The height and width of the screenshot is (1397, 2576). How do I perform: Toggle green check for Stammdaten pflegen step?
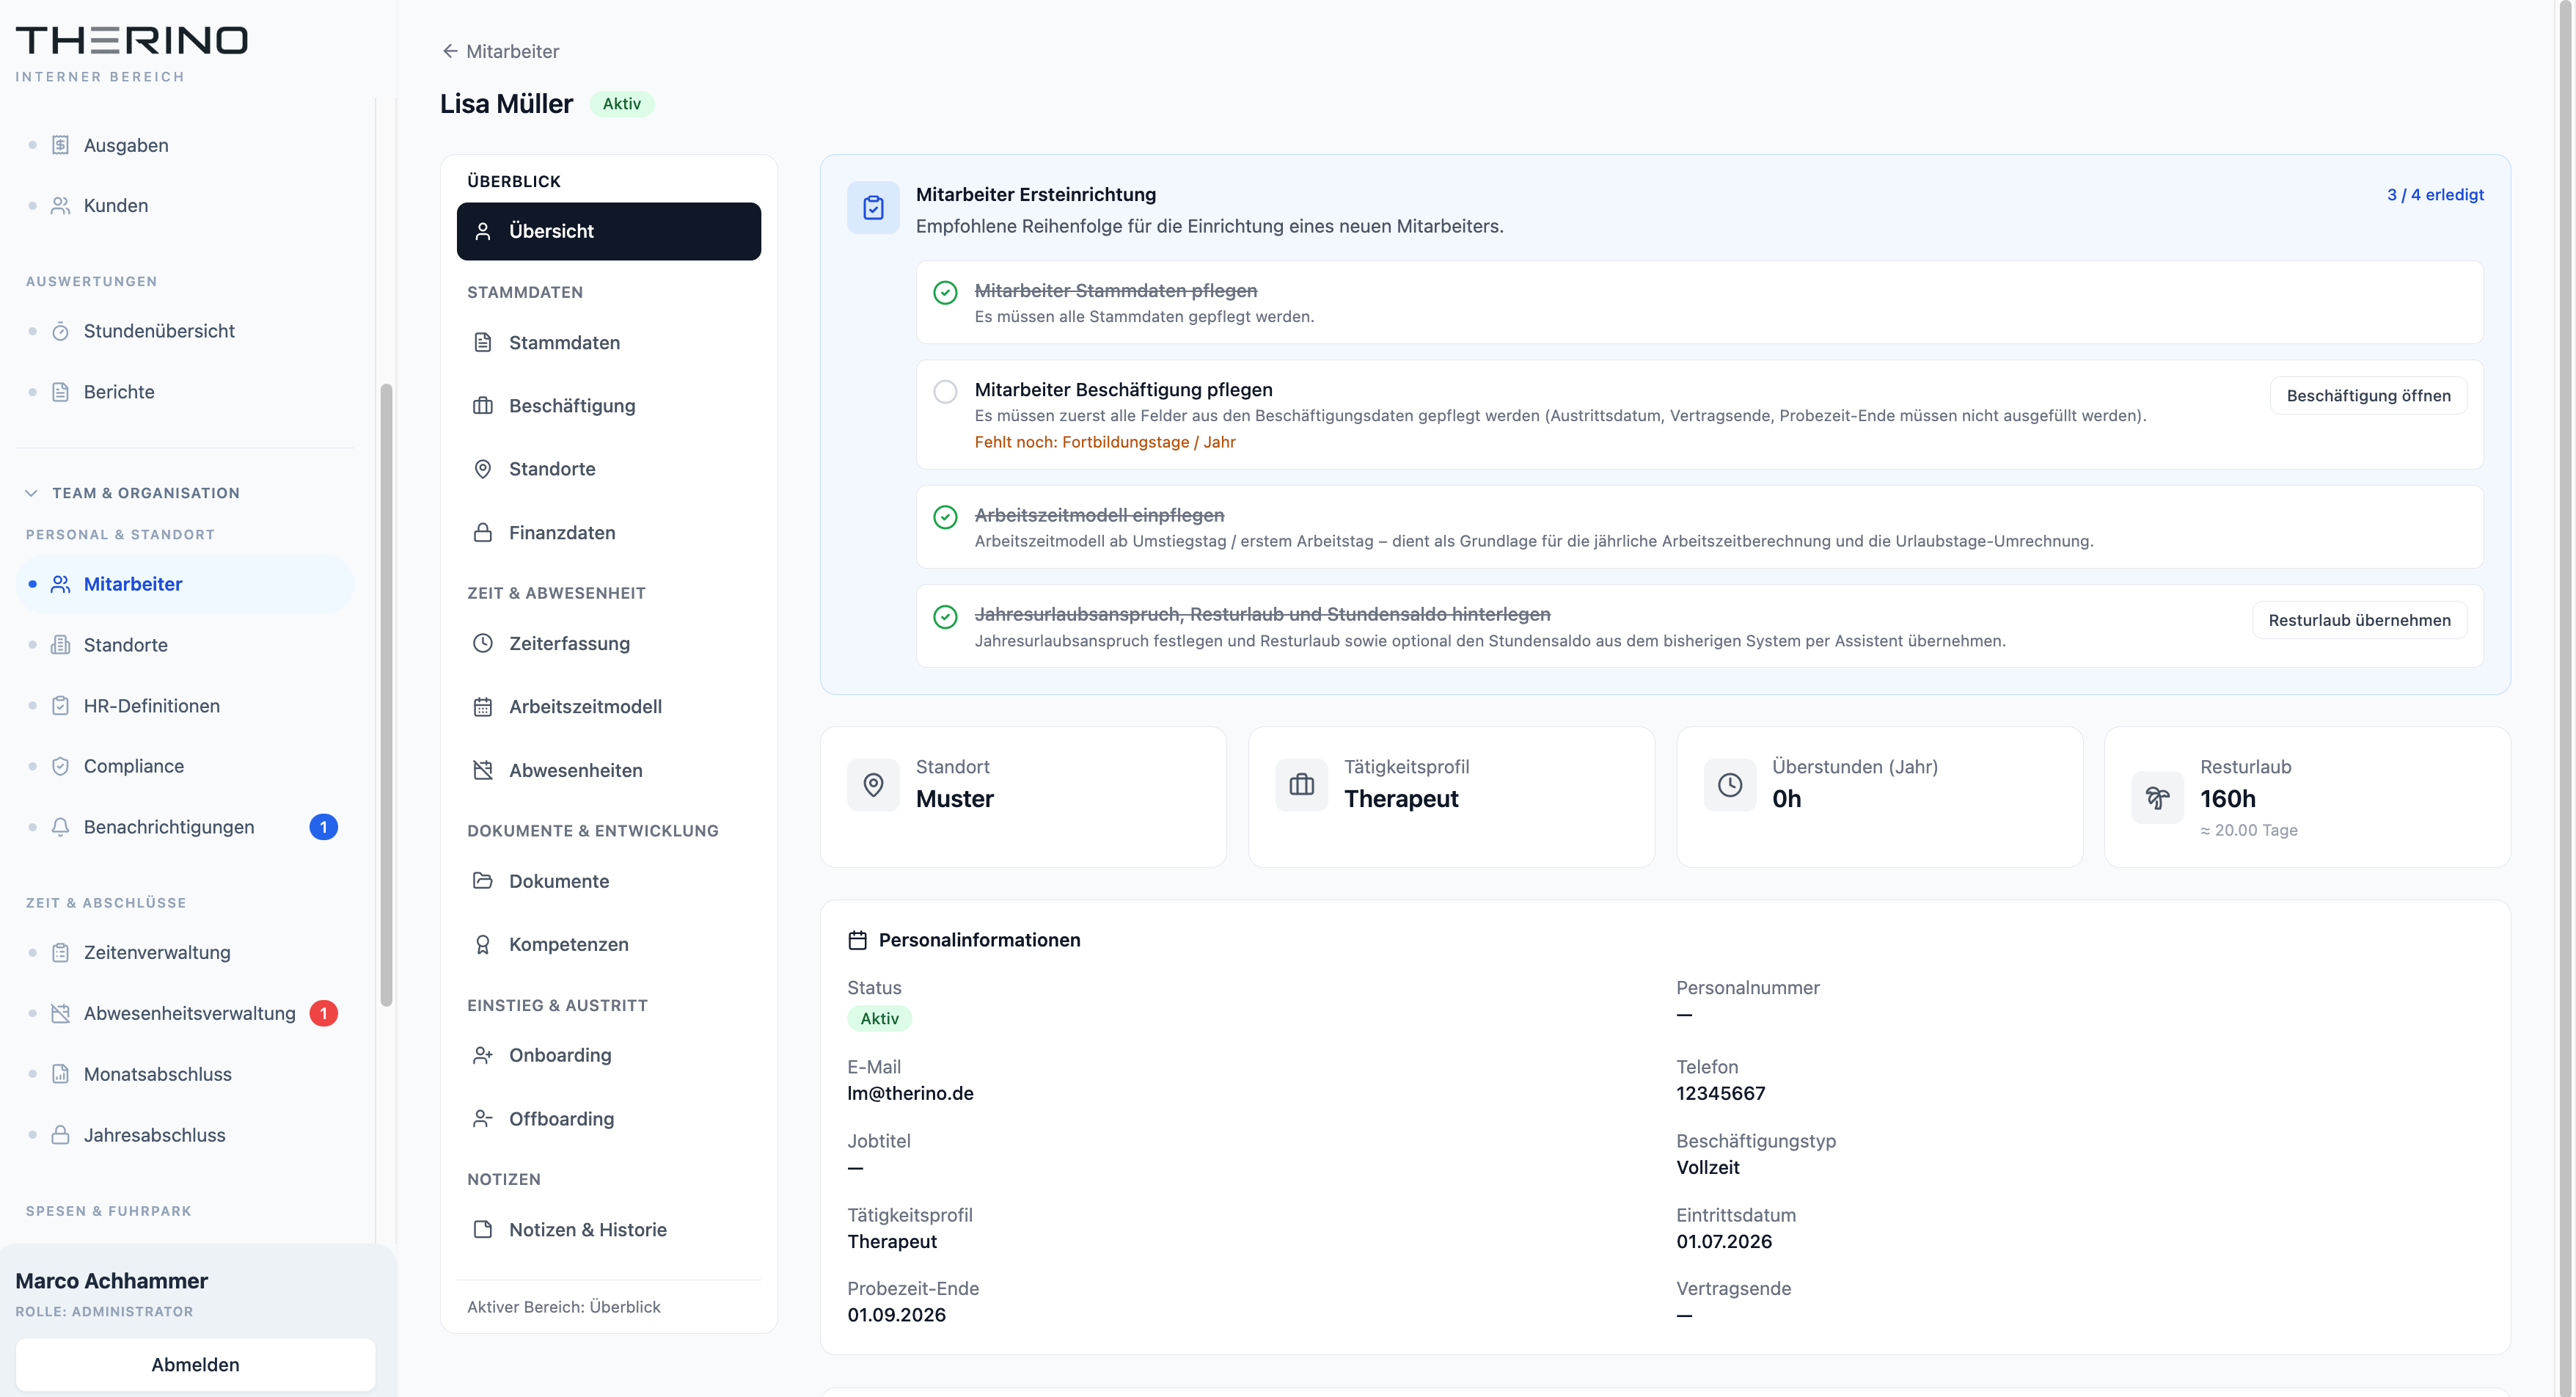point(945,292)
